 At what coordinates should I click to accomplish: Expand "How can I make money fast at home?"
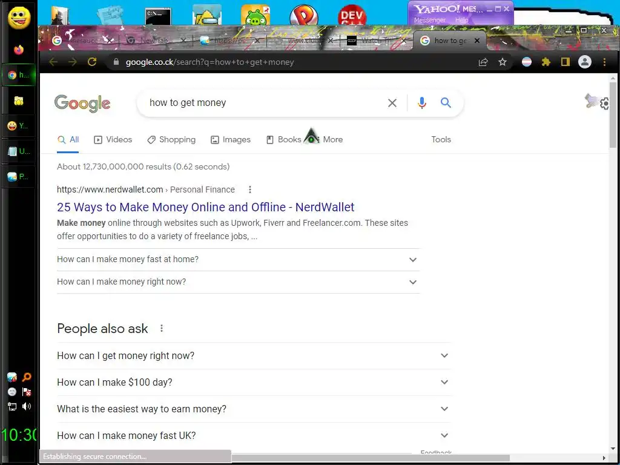click(x=238, y=260)
